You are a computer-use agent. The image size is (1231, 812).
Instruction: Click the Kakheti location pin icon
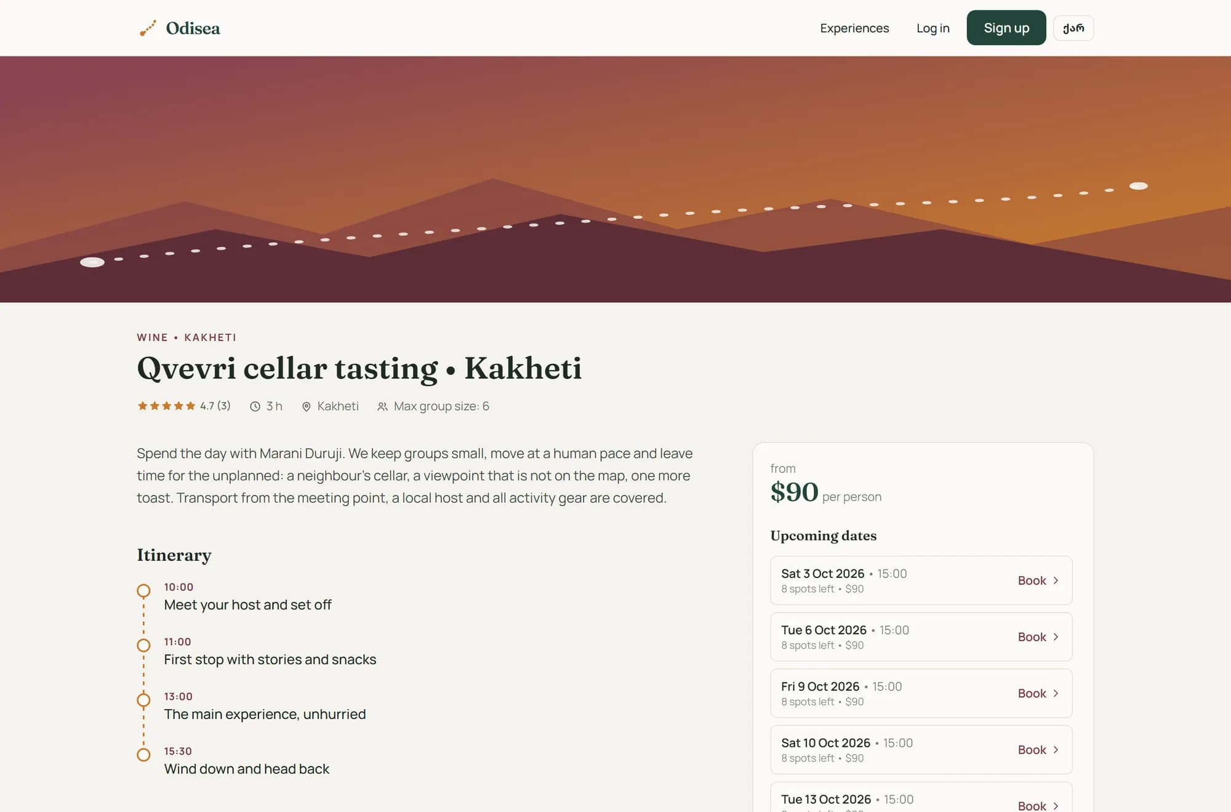click(307, 406)
